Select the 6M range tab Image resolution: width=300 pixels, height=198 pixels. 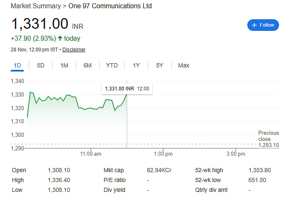click(88, 65)
